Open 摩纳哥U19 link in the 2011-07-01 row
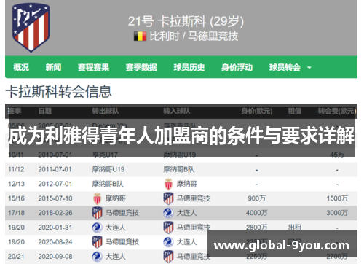Screen dimensions: 364x264 point(108,169)
